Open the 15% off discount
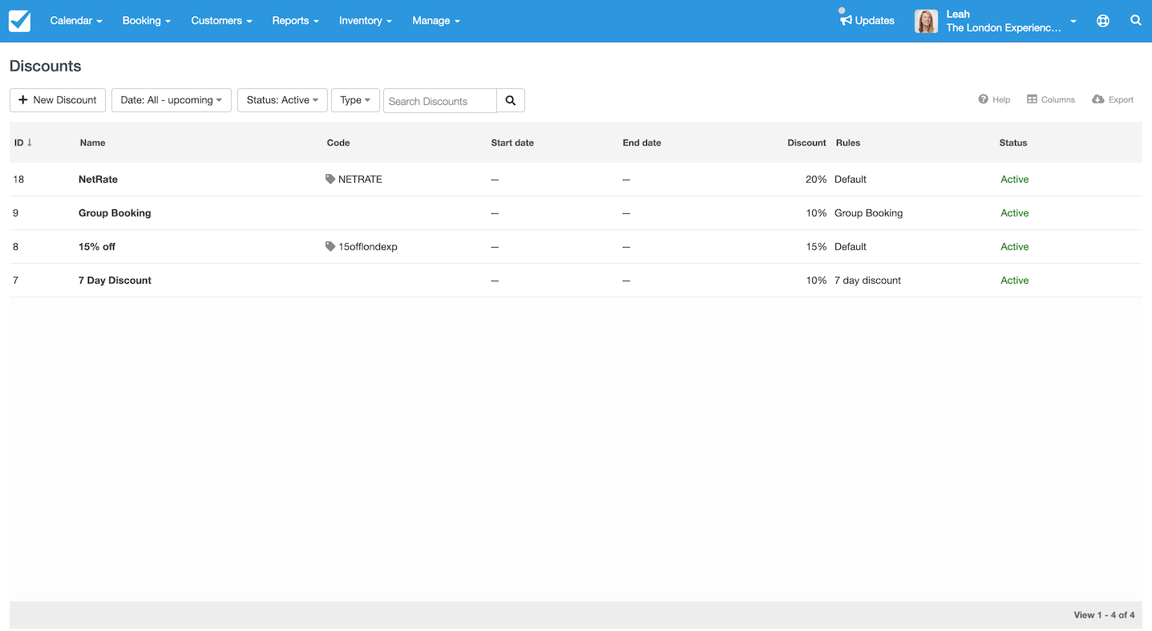Viewport: 1152px width, 631px height. point(97,247)
